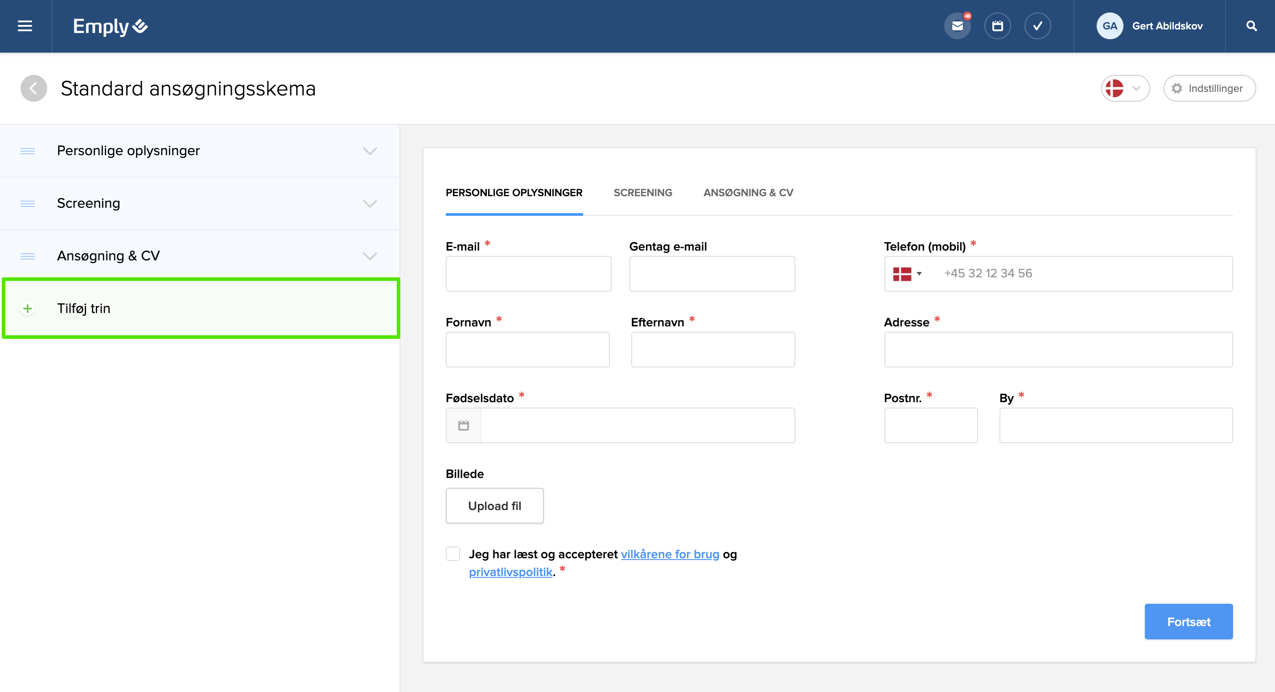
Task: Click the Upload fil button
Action: (494, 505)
